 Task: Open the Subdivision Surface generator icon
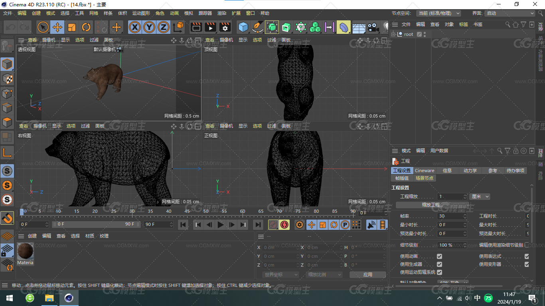[x=272, y=27]
